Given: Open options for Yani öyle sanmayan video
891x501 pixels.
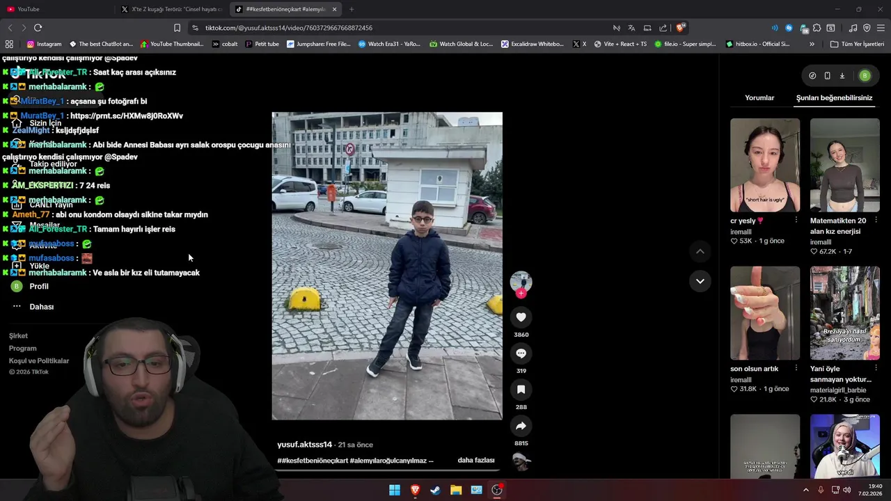Looking at the screenshot, I should point(876,369).
